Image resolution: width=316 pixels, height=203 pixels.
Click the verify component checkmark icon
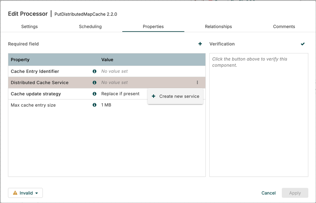click(303, 44)
